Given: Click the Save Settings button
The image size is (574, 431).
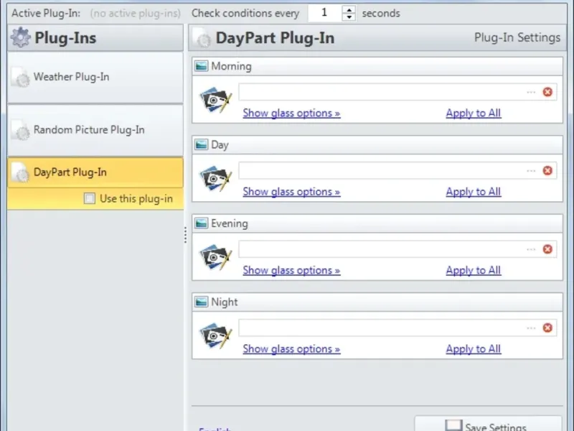Looking at the screenshot, I should click(488, 425).
